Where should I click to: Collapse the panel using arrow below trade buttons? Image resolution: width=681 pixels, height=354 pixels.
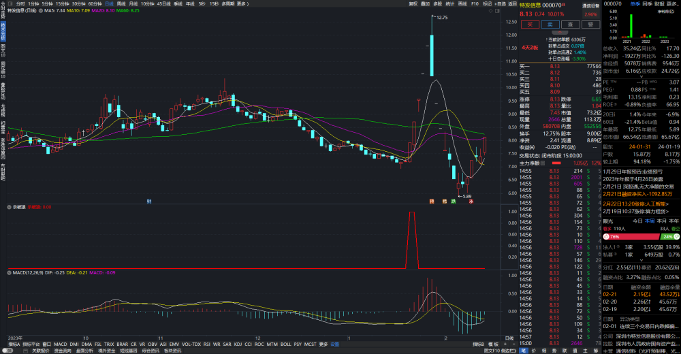[x=560, y=32]
